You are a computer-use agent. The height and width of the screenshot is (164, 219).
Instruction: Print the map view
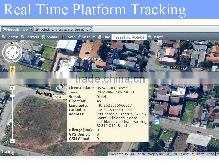pyautogui.click(x=104, y=37)
